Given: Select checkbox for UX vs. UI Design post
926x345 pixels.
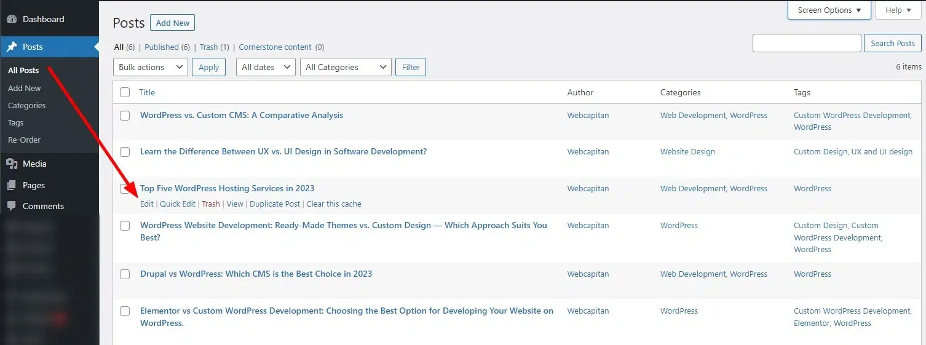Looking at the screenshot, I should [125, 152].
